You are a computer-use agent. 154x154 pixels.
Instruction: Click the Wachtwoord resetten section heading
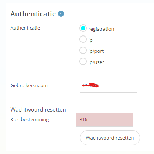coord(38,109)
